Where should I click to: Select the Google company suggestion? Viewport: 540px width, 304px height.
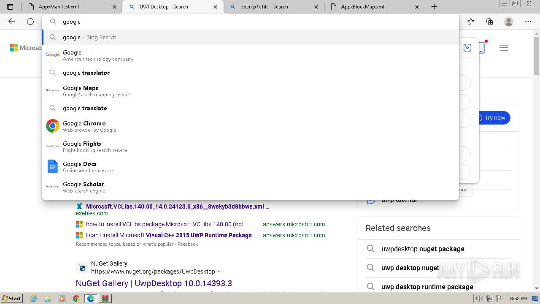(251, 55)
